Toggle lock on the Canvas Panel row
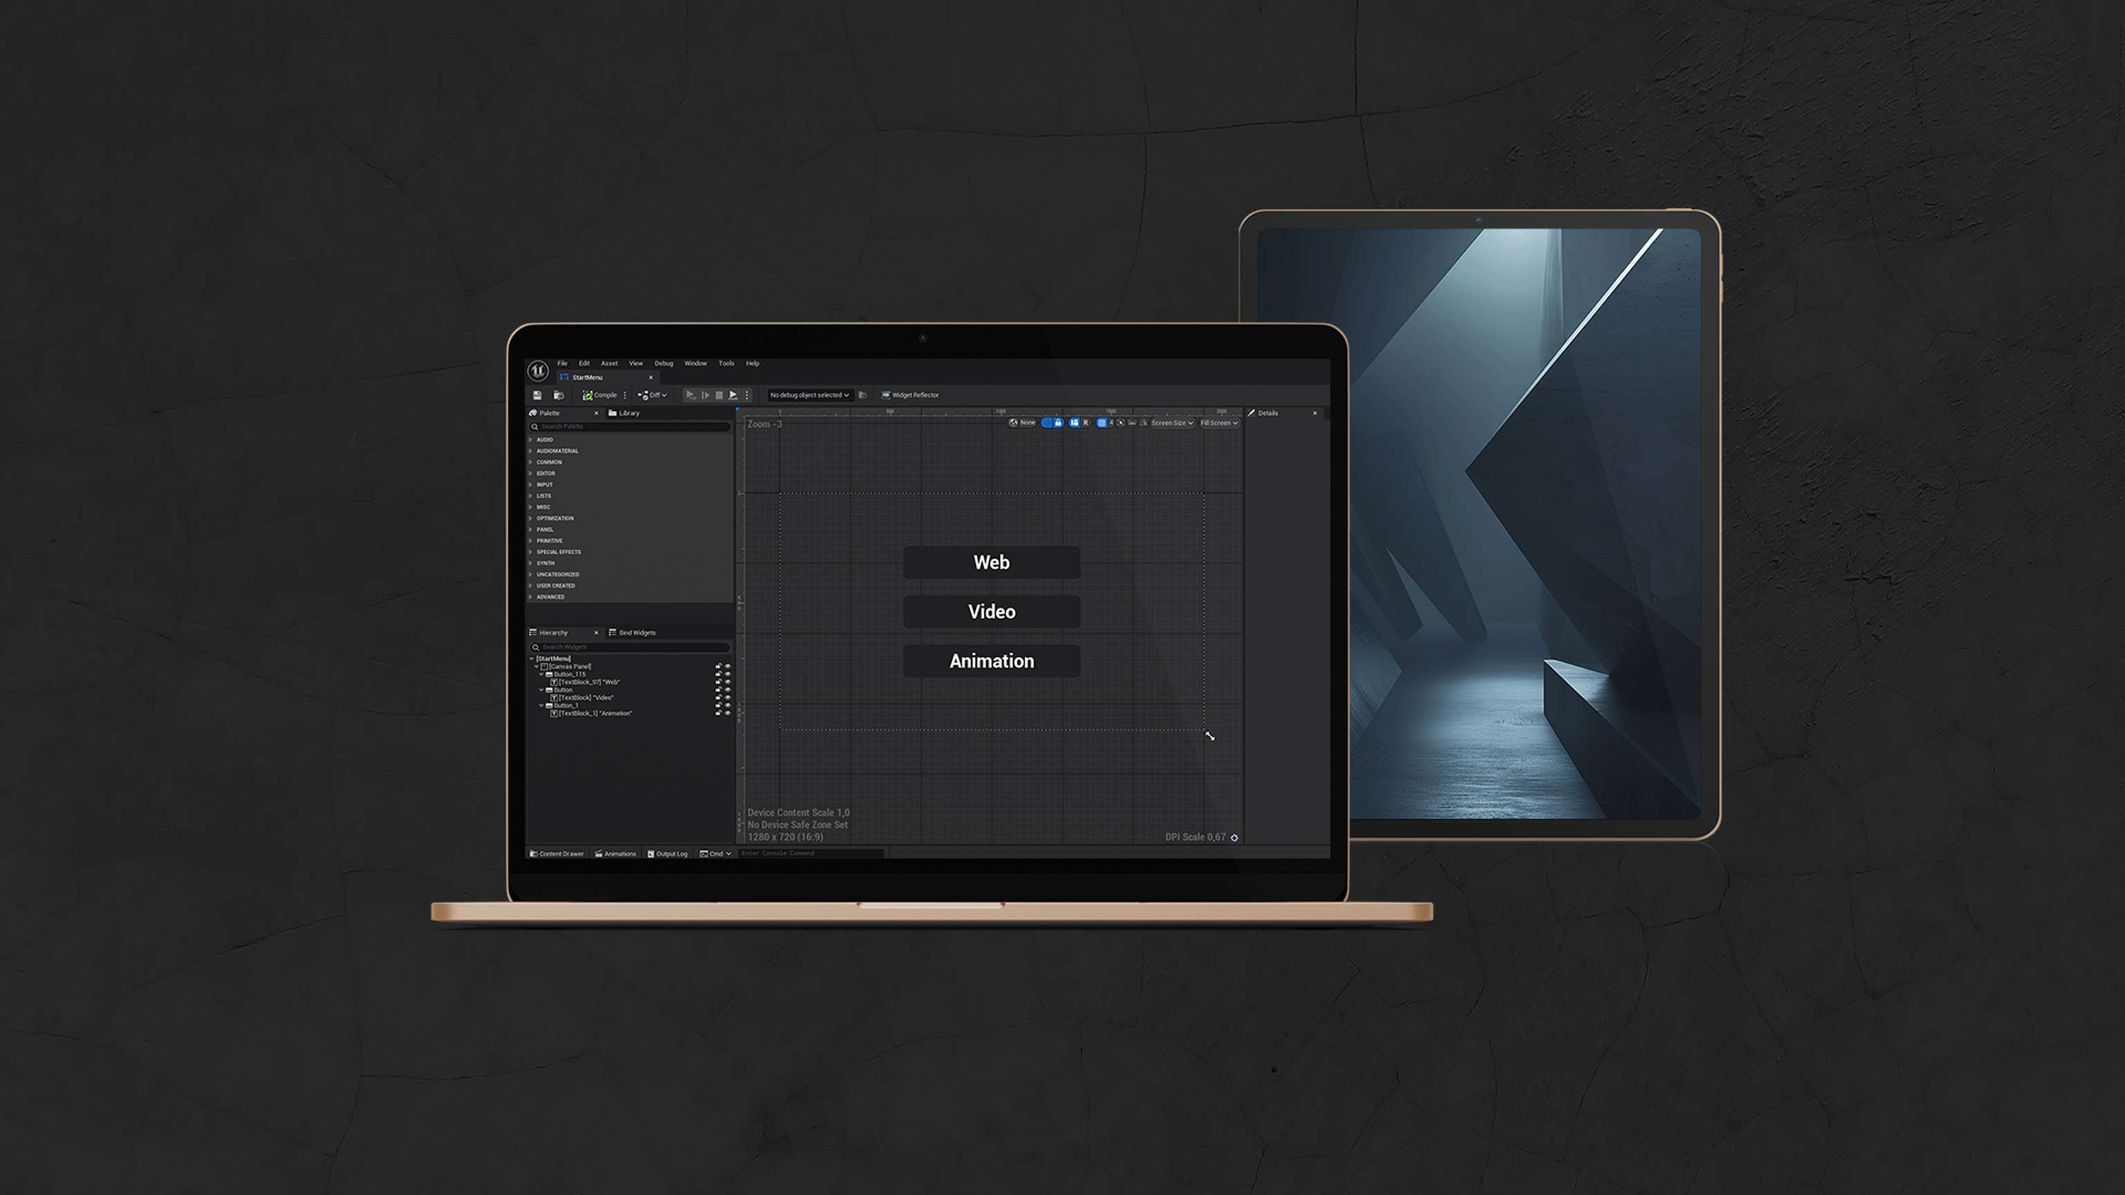The image size is (2125, 1195). [x=718, y=667]
